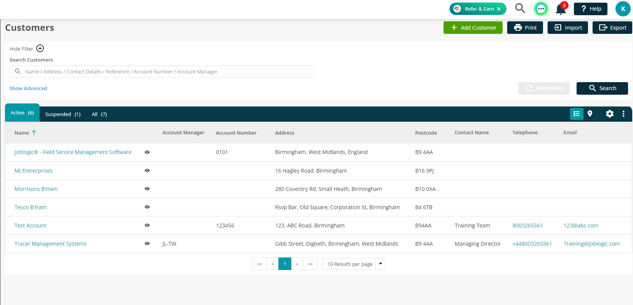Click the Account Number column header
This screenshot has width=633, height=305.
pos(236,133)
